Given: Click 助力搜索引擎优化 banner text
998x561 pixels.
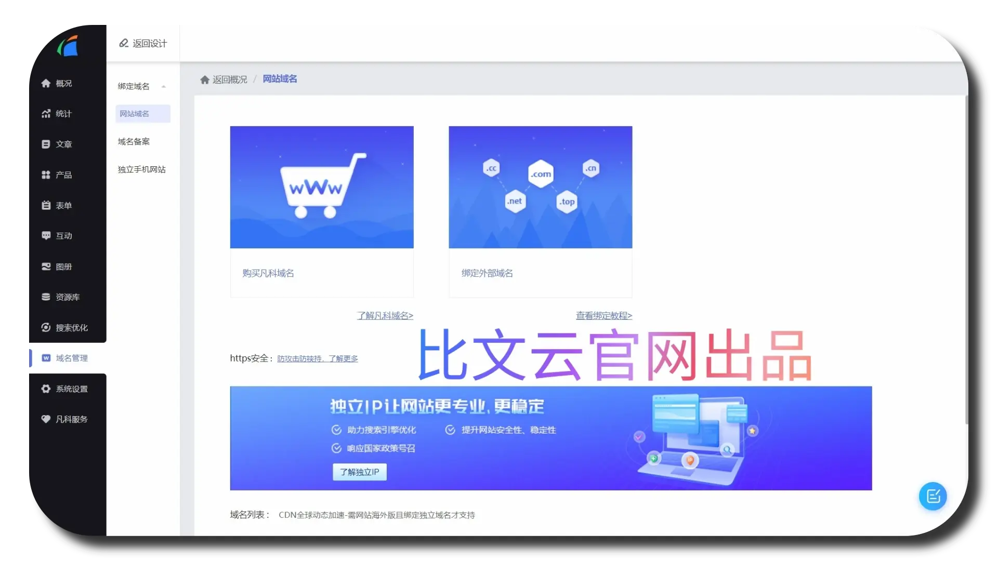Looking at the screenshot, I should (382, 430).
